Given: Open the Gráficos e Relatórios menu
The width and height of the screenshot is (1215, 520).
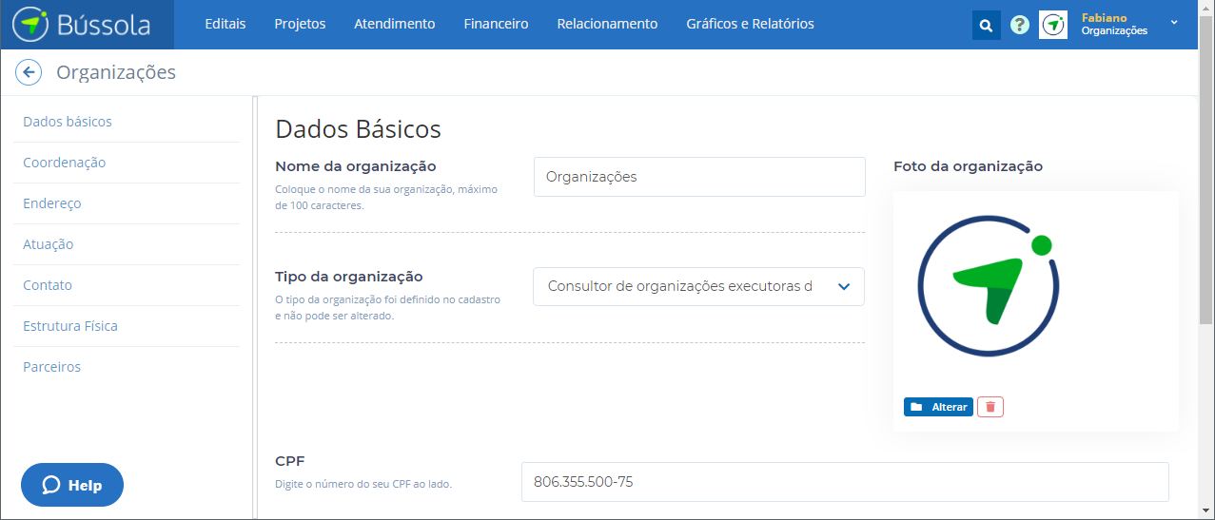Looking at the screenshot, I should coord(750,25).
